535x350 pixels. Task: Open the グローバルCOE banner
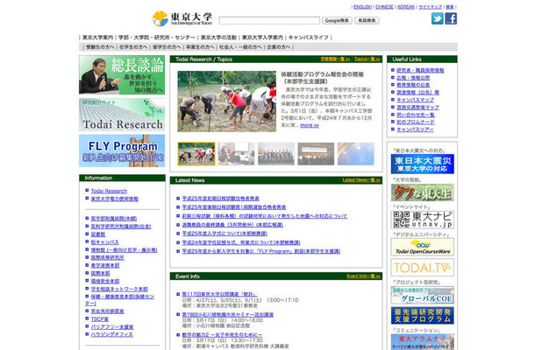pos(423,295)
